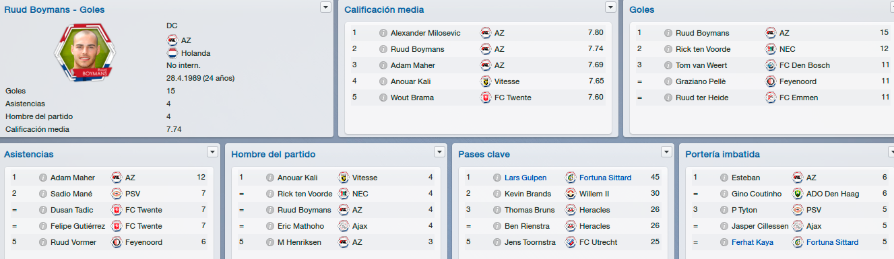Click Holanda flag icon in player profile
894x259 pixels.
click(172, 53)
